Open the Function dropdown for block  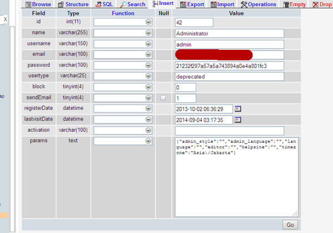click(x=123, y=87)
